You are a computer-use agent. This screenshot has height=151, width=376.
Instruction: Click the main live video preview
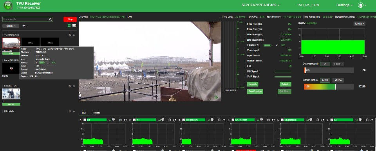click(x=150, y=61)
